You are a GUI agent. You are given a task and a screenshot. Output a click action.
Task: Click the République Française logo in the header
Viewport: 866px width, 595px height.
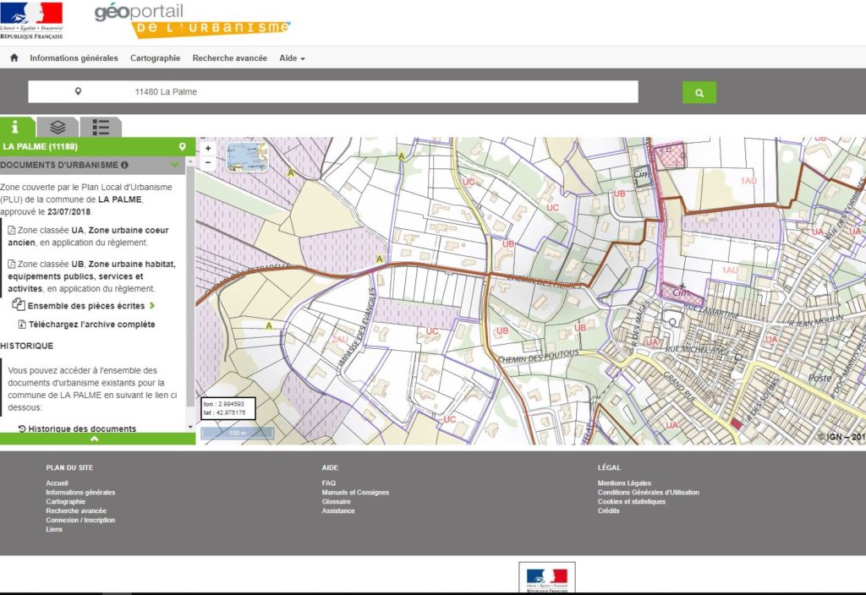tap(31, 21)
